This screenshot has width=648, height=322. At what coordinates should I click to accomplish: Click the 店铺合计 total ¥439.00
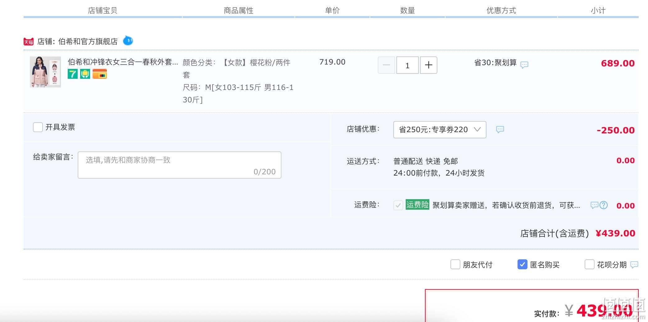[615, 233]
